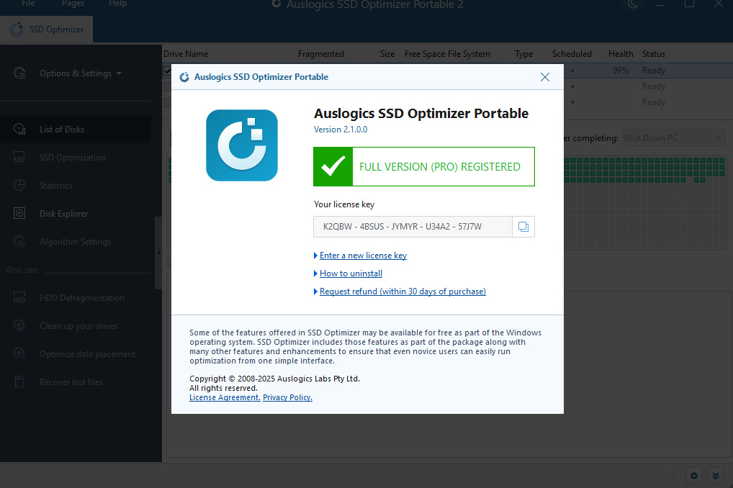This screenshot has height=488, width=733.
Task: Click the Algorithm Settings gear icon
Action: point(19,242)
